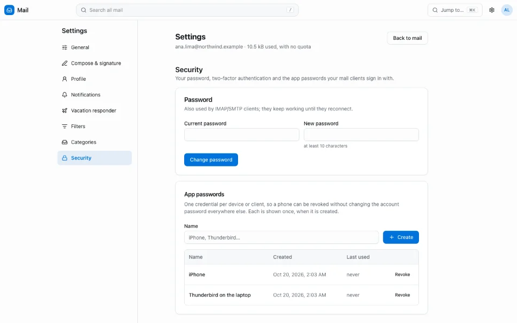Click iPhone created date Oct 20, 2026
The height and width of the screenshot is (323, 517).
pyautogui.click(x=299, y=275)
